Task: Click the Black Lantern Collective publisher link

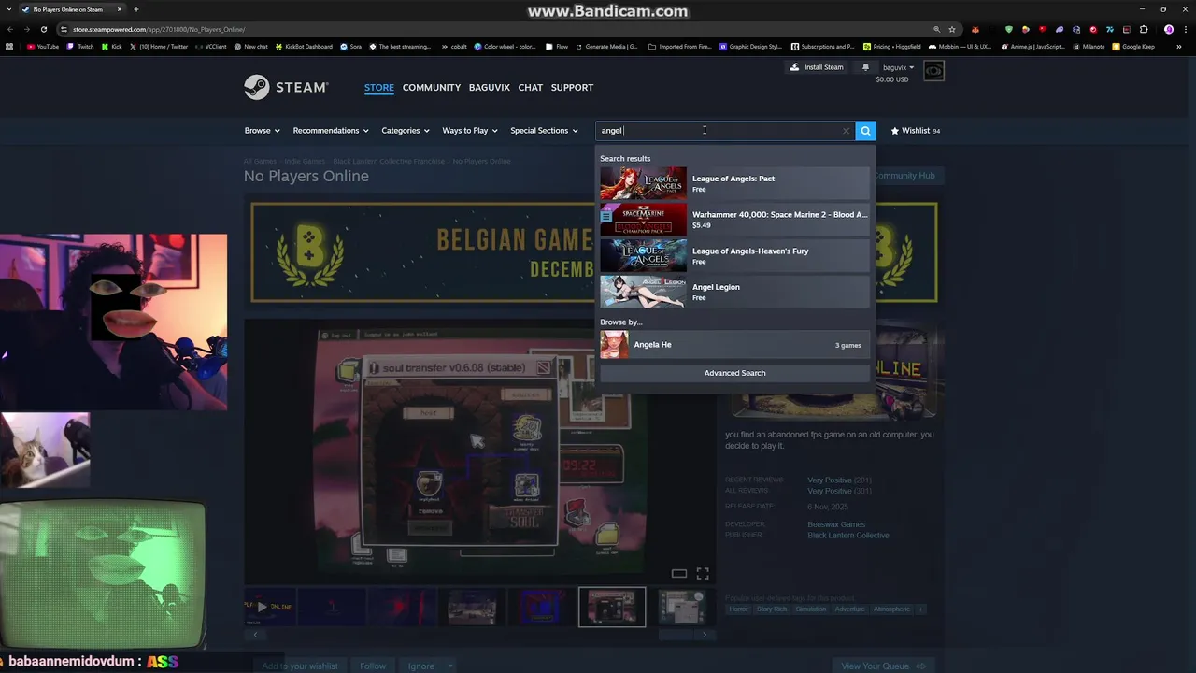Action: tap(848, 536)
